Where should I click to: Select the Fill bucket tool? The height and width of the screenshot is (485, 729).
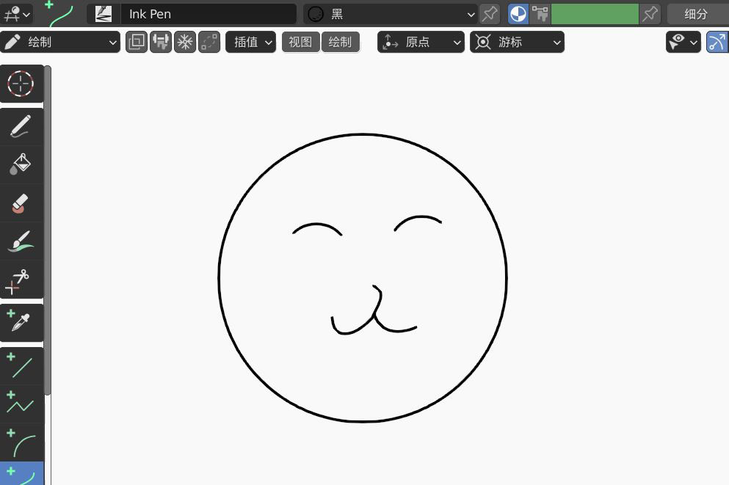[21, 163]
